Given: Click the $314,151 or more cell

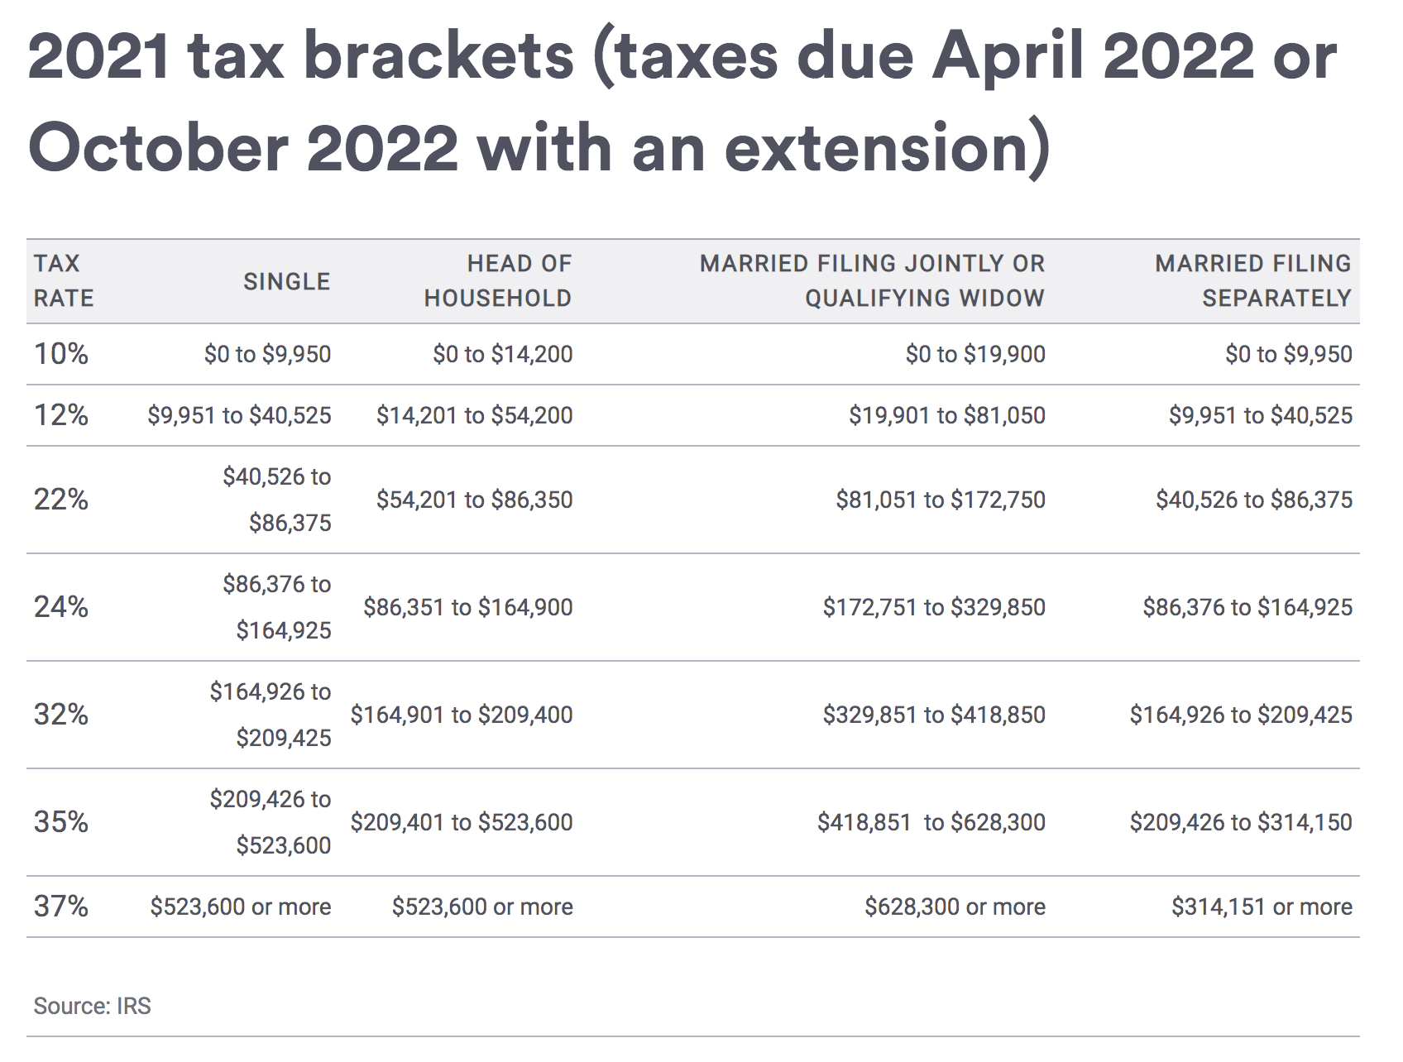Looking at the screenshot, I should tap(1262, 907).
